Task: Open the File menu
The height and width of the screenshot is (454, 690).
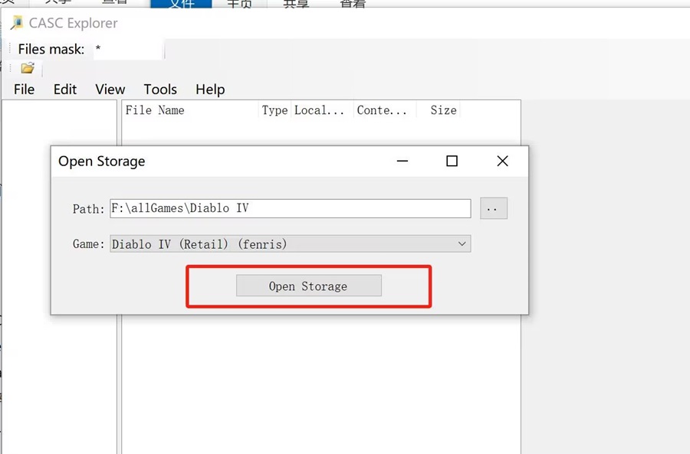Action: [25, 90]
